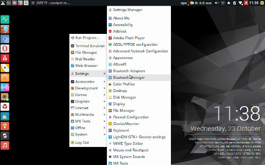Open Display settings
Screen dimensions: 265x165
[139, 104]
